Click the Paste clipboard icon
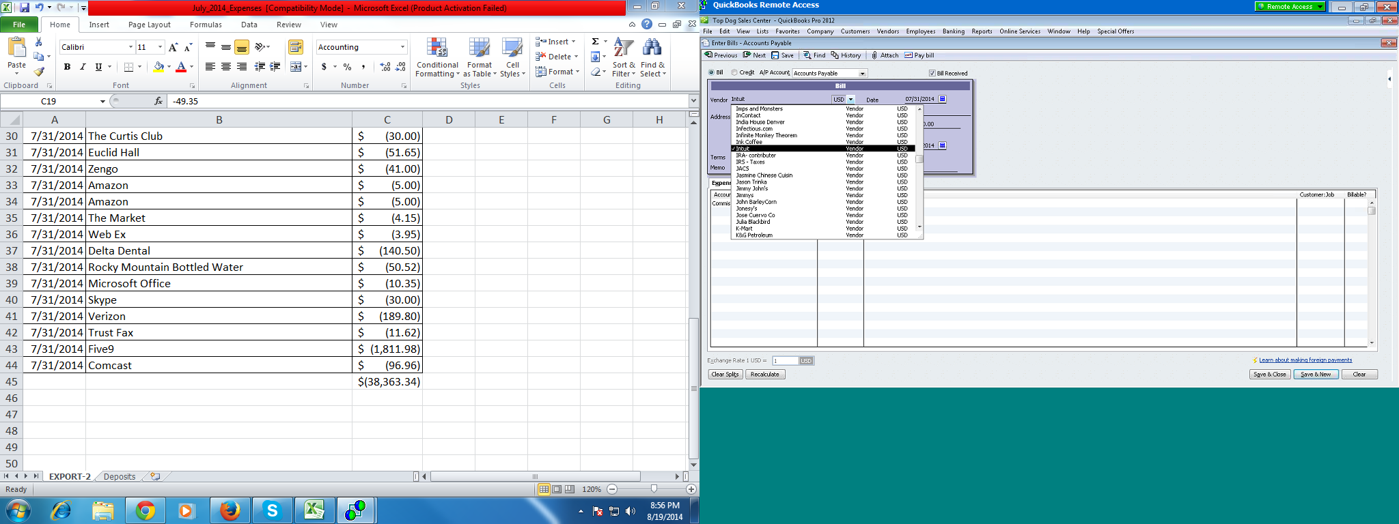1399x524 pixels. click(x=16, y=48)
